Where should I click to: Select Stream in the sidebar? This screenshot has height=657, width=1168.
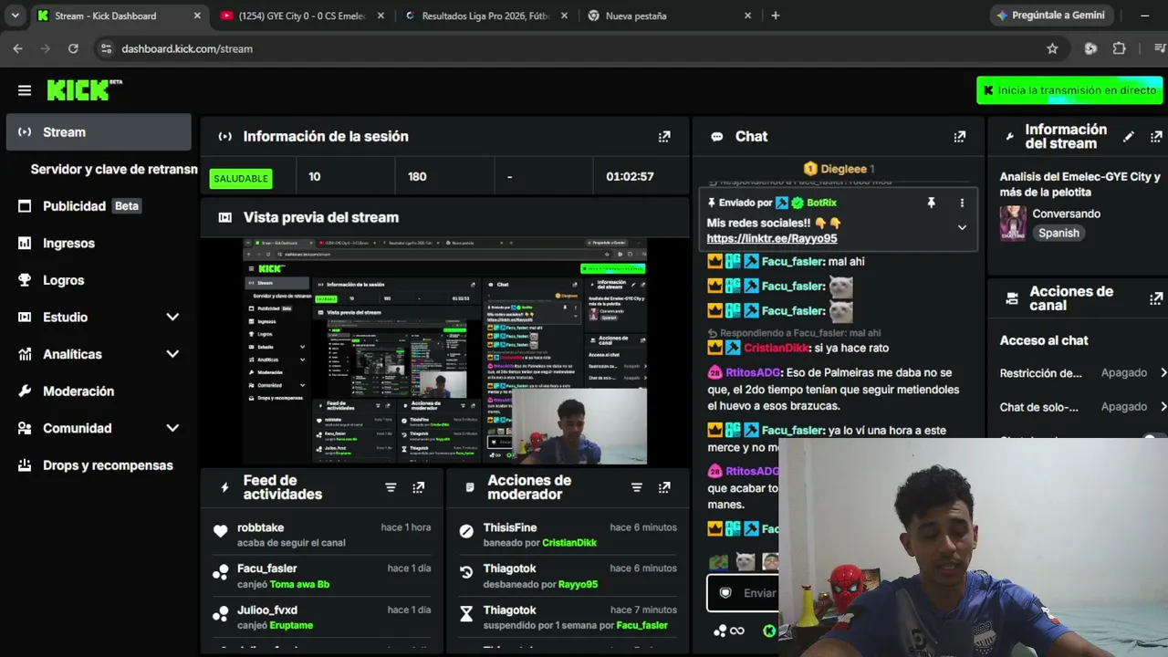[99, 132]
